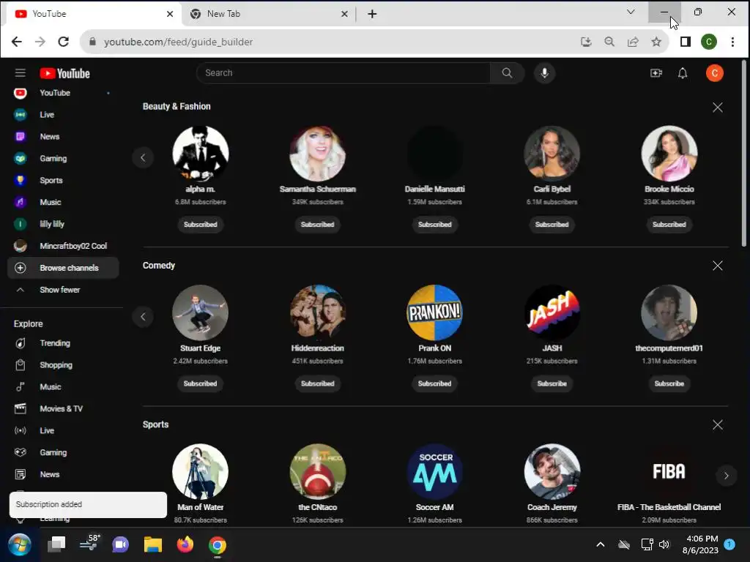Open notifications bell
Viewport: 750px width, 562px height.
(683, 73)
